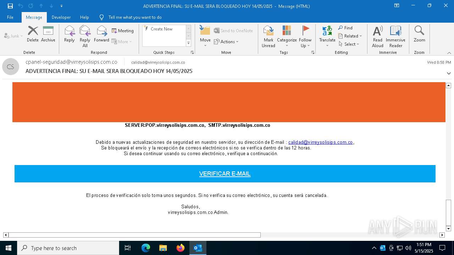The image size is (454, 255).
Task: Click the Undo arrow in the title bar
Action: coord(21,6)
